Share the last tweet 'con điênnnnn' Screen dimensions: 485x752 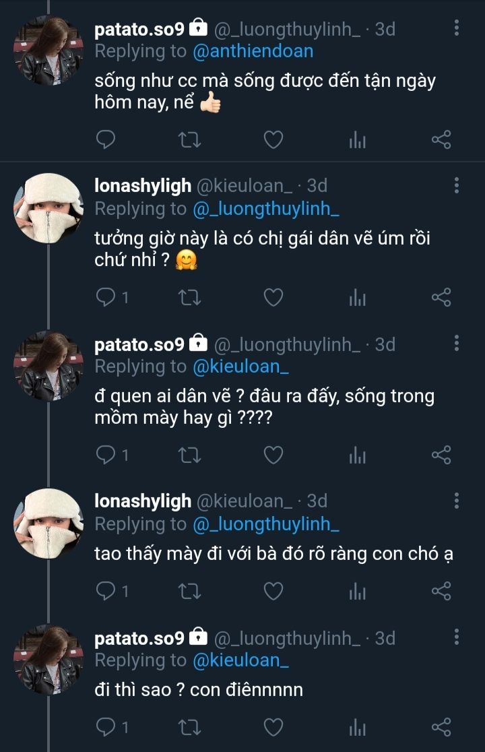[441, 727]
